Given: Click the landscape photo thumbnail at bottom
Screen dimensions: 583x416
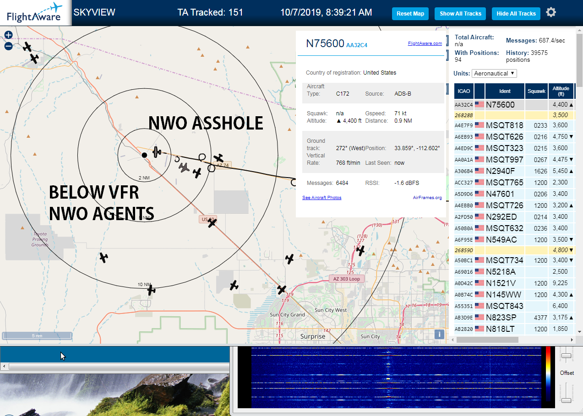Looking at the screenshot, I should [114, 395].
